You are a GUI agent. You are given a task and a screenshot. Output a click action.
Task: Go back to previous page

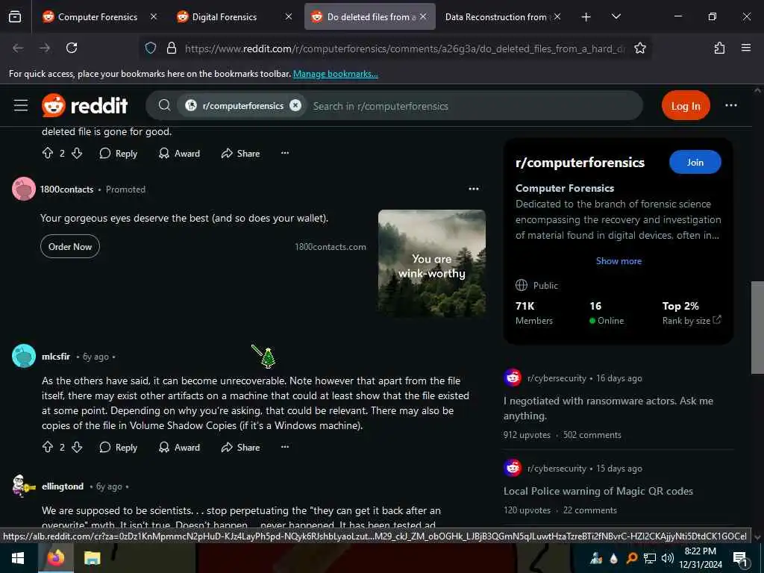click(18, 48)
